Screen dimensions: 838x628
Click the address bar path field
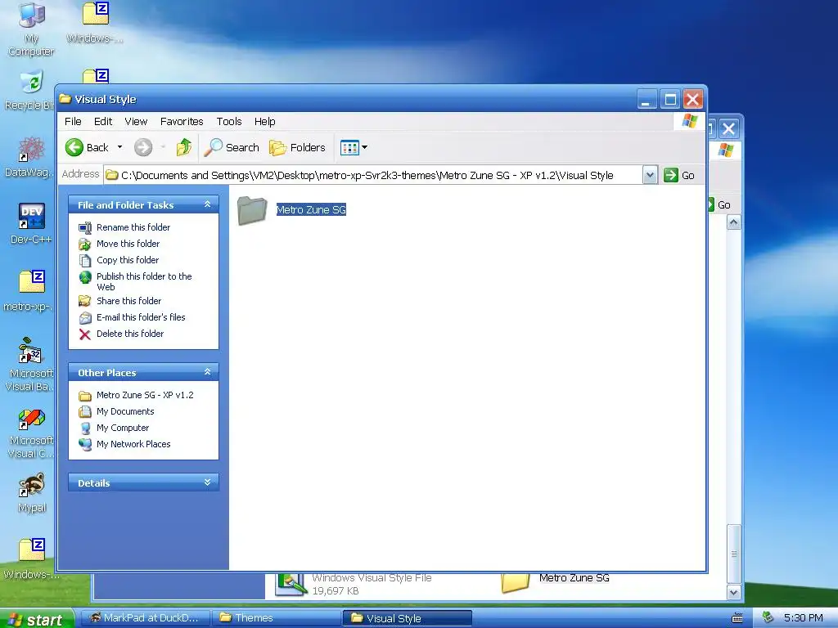[x=373, y=175]
